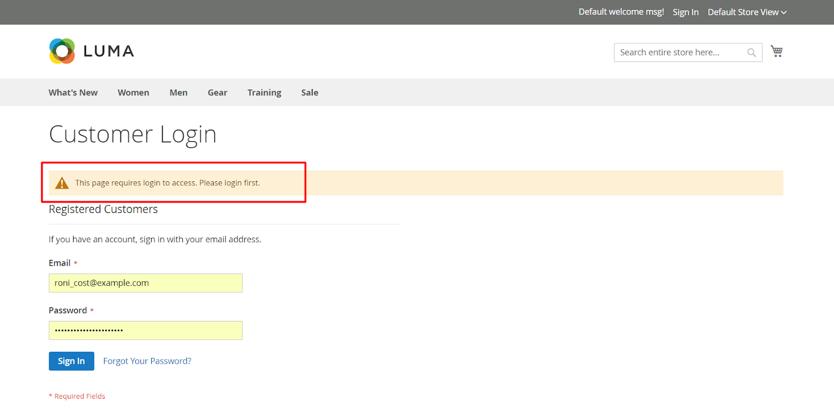834x409 pixels.
Task: Click the warning triangle icon
Action: tap(62, 183)
